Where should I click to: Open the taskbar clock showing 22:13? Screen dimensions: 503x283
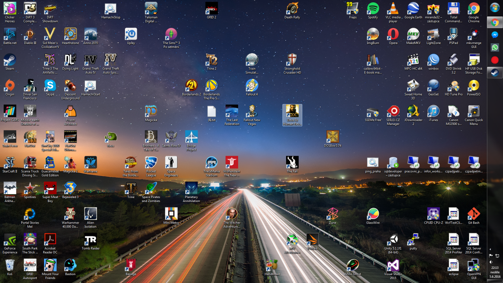[495, 272]
